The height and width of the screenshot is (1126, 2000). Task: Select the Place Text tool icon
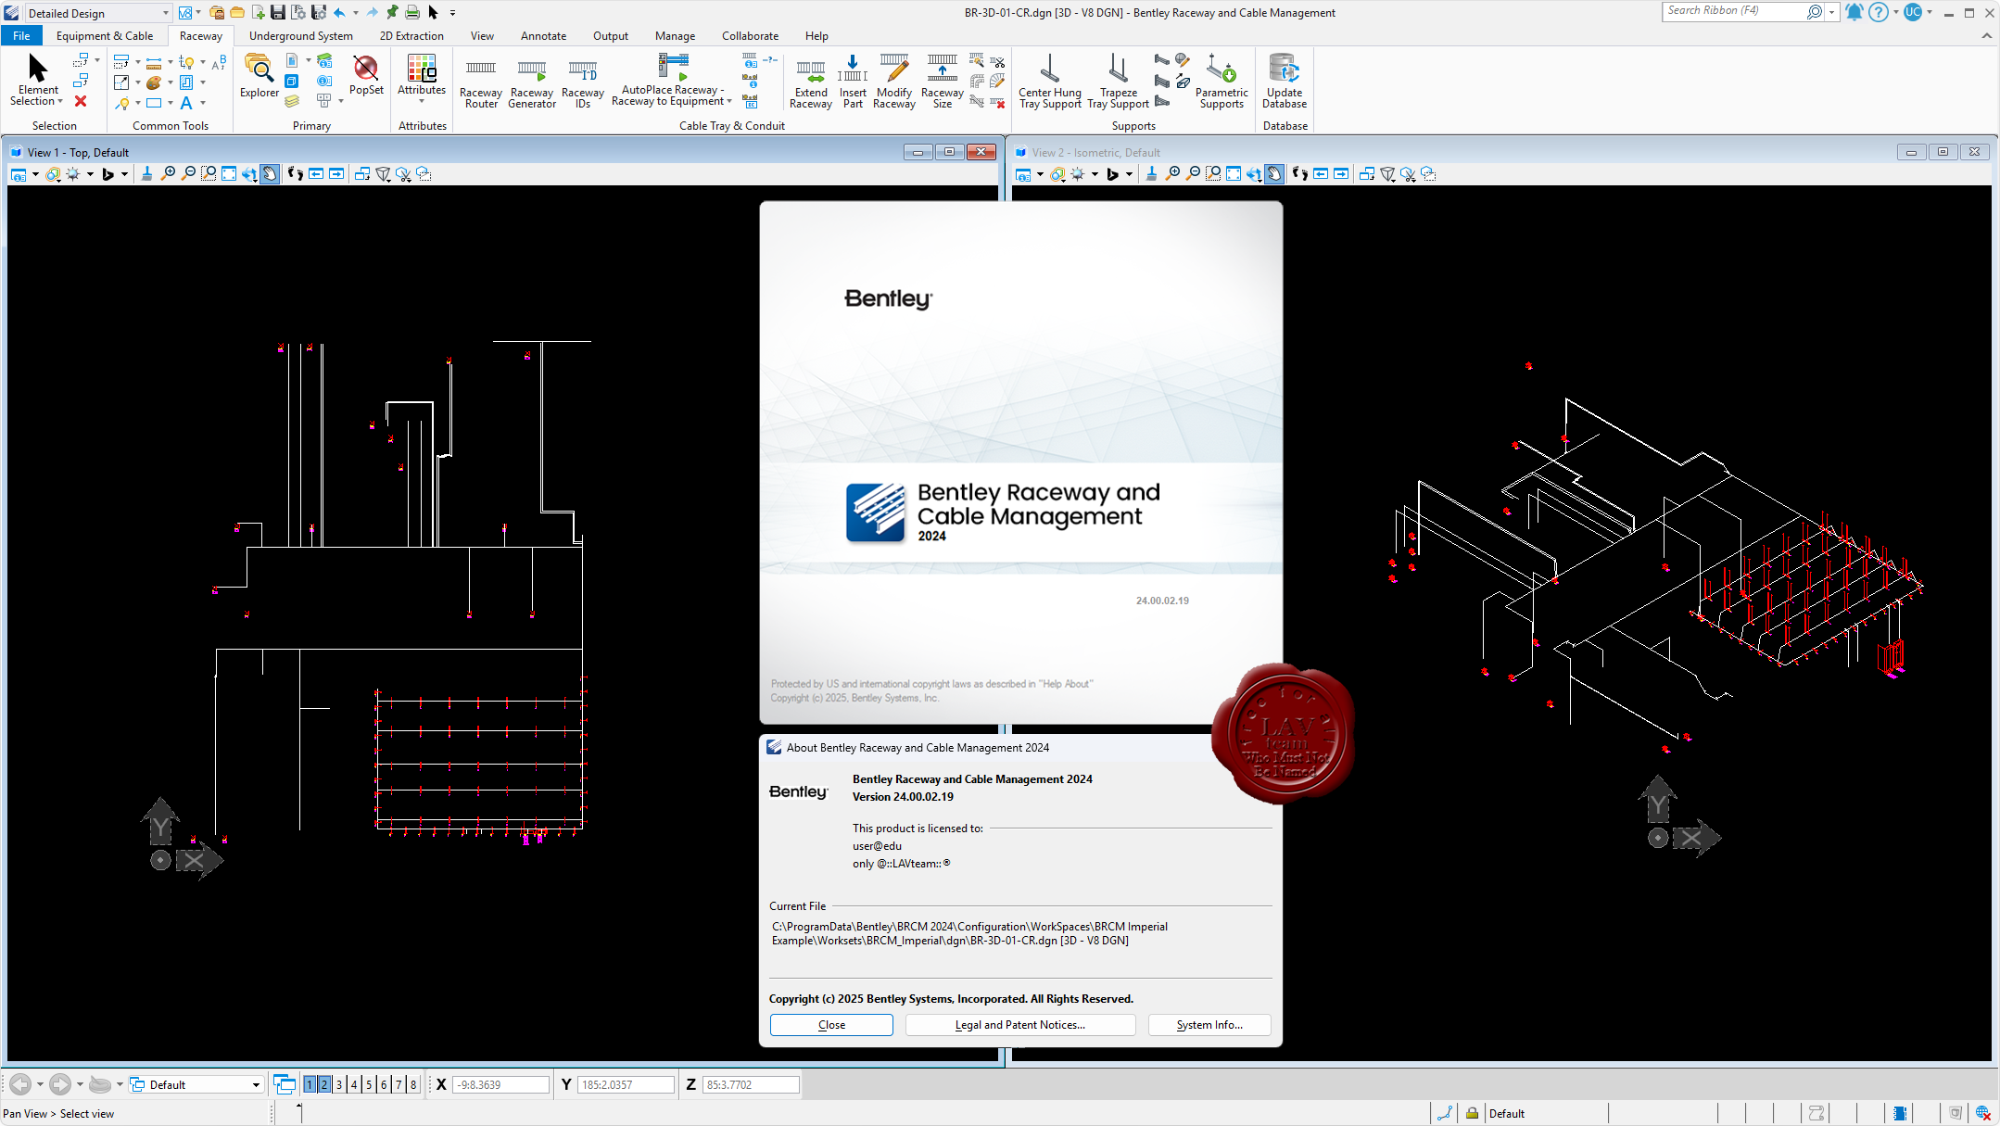pos(186,103)
